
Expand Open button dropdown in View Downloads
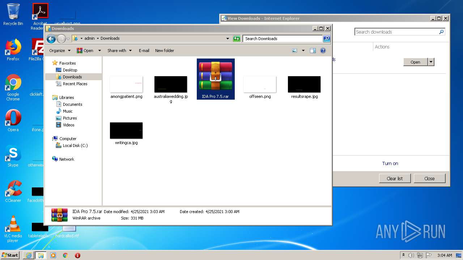tap(431, 62)
